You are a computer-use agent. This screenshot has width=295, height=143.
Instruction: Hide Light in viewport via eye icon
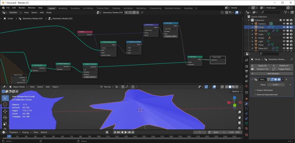(284, 41)
